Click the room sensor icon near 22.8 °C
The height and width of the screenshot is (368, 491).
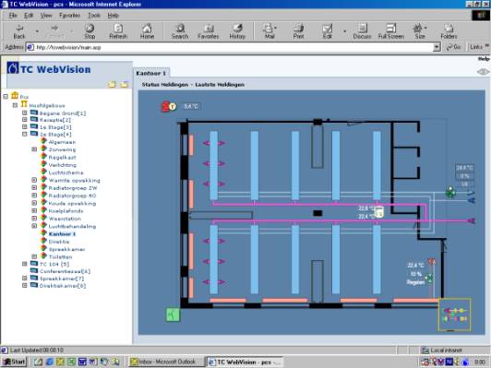[379, 212]
